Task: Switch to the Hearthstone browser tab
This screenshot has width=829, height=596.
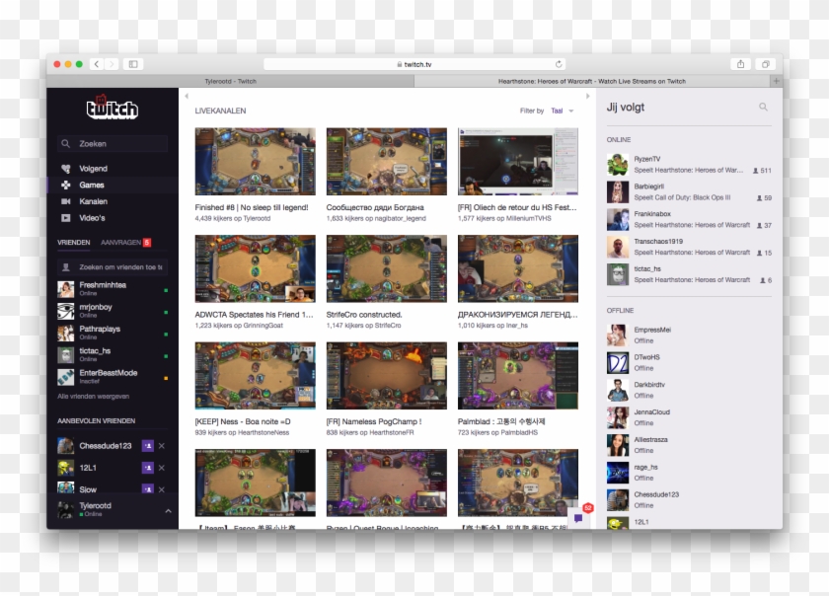Action: tap(591, 81)
